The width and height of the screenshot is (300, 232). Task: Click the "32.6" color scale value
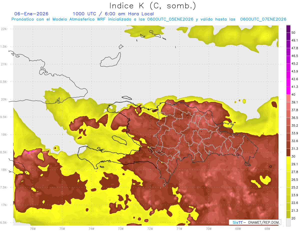(x=295, y=141)
